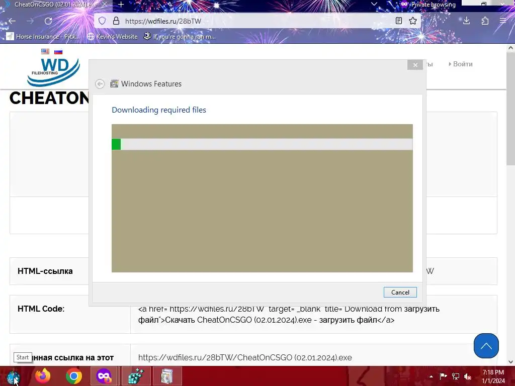Close the Windows Features dialog
515x386 pixels.
coord(415,65)
